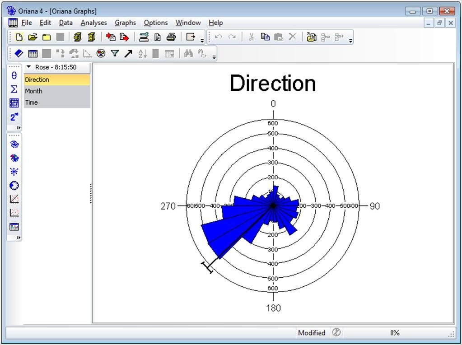Image resolution: width=462 pixels, height=345 pixels.
Task: Click the Oriana document icon left of File
Action: 13,23
